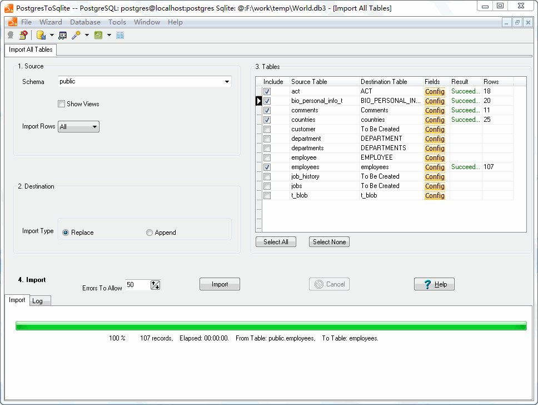538x405 pixels.
Task: Uncheck the Include box for act
Action: (267, 91)
